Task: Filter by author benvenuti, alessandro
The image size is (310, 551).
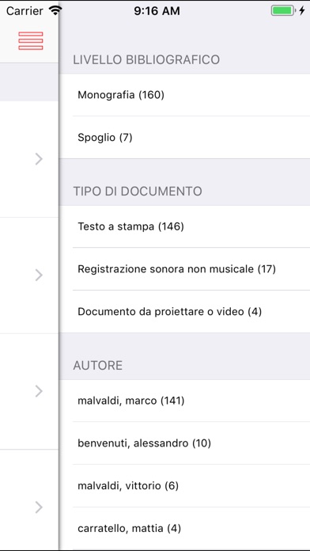Action: pos(185,443)
